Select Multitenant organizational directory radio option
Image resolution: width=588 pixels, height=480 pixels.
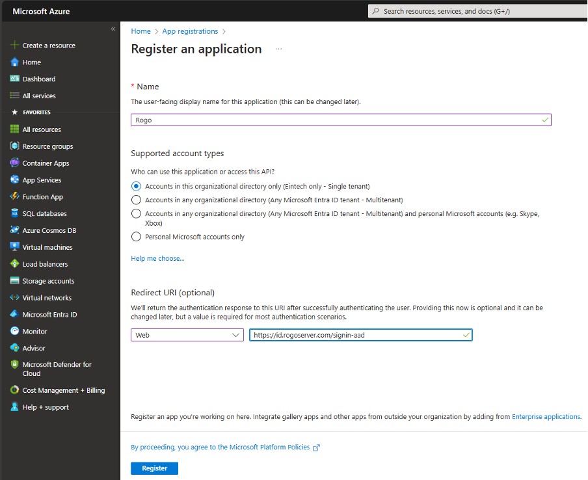click(136, 200)
